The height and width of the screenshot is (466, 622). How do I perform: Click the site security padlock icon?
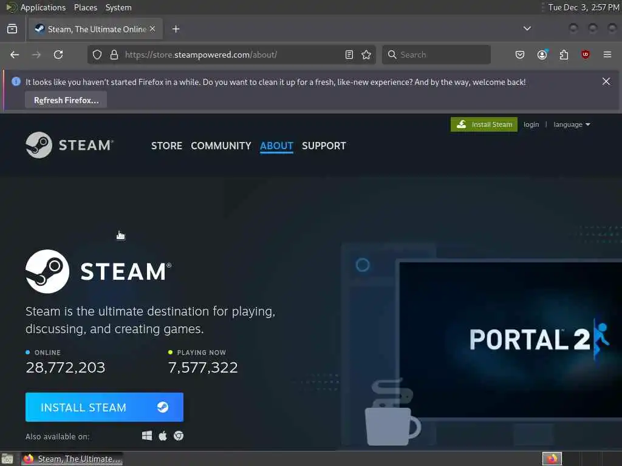point(114,55)
